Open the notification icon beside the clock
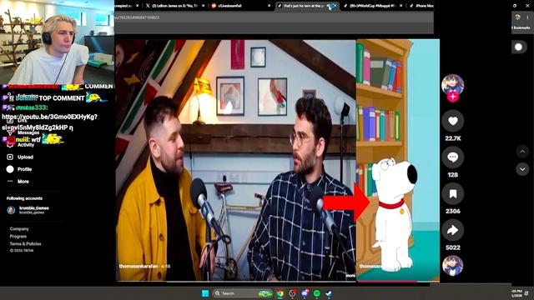 click(x=526, y=293)
